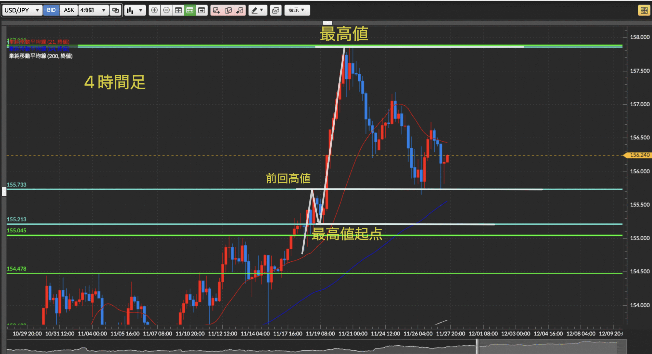Expand the chart type candlestick dropdown
Image resolution: width=652 pixels, height=354 pixels.
tap(135, 10)
